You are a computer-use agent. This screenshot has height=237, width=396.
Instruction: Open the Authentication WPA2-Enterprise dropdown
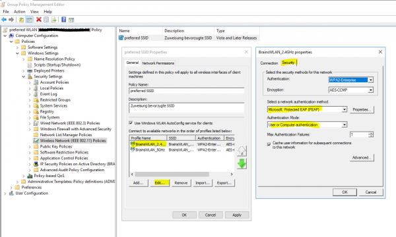[370, 80]
